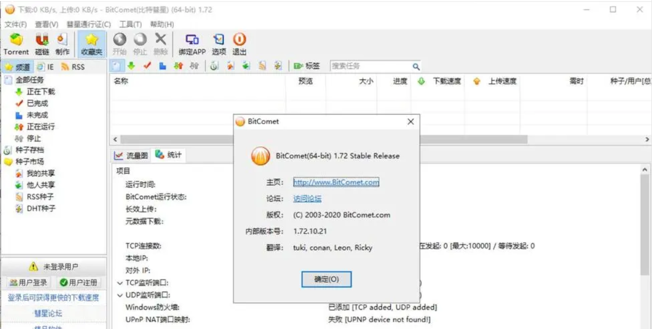Image resolution: width=652 pixels, height=329 pixels.
Task: Click the blue incomplete filter icon in filter bar
Action: [x=163, y=66]
